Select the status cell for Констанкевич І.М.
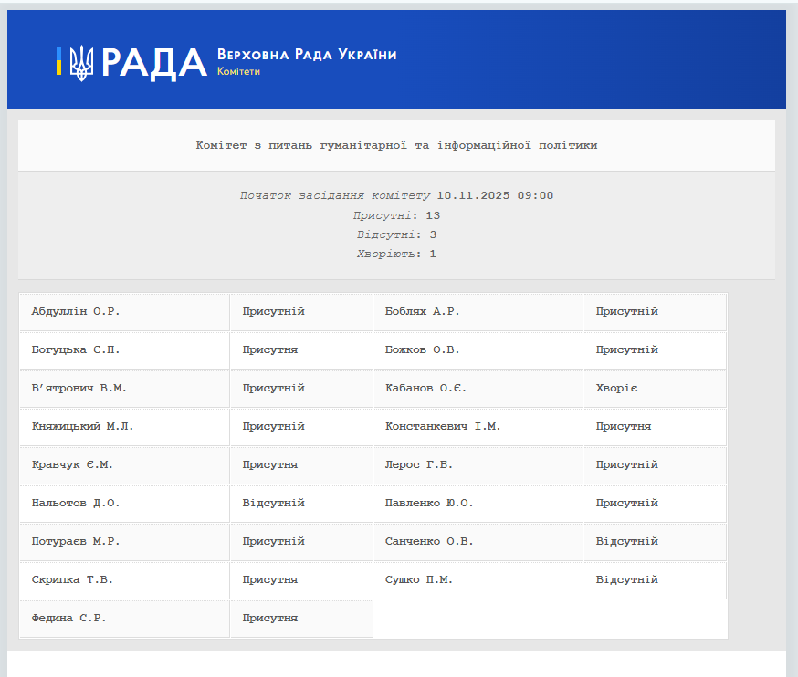 tap(655, 427)
